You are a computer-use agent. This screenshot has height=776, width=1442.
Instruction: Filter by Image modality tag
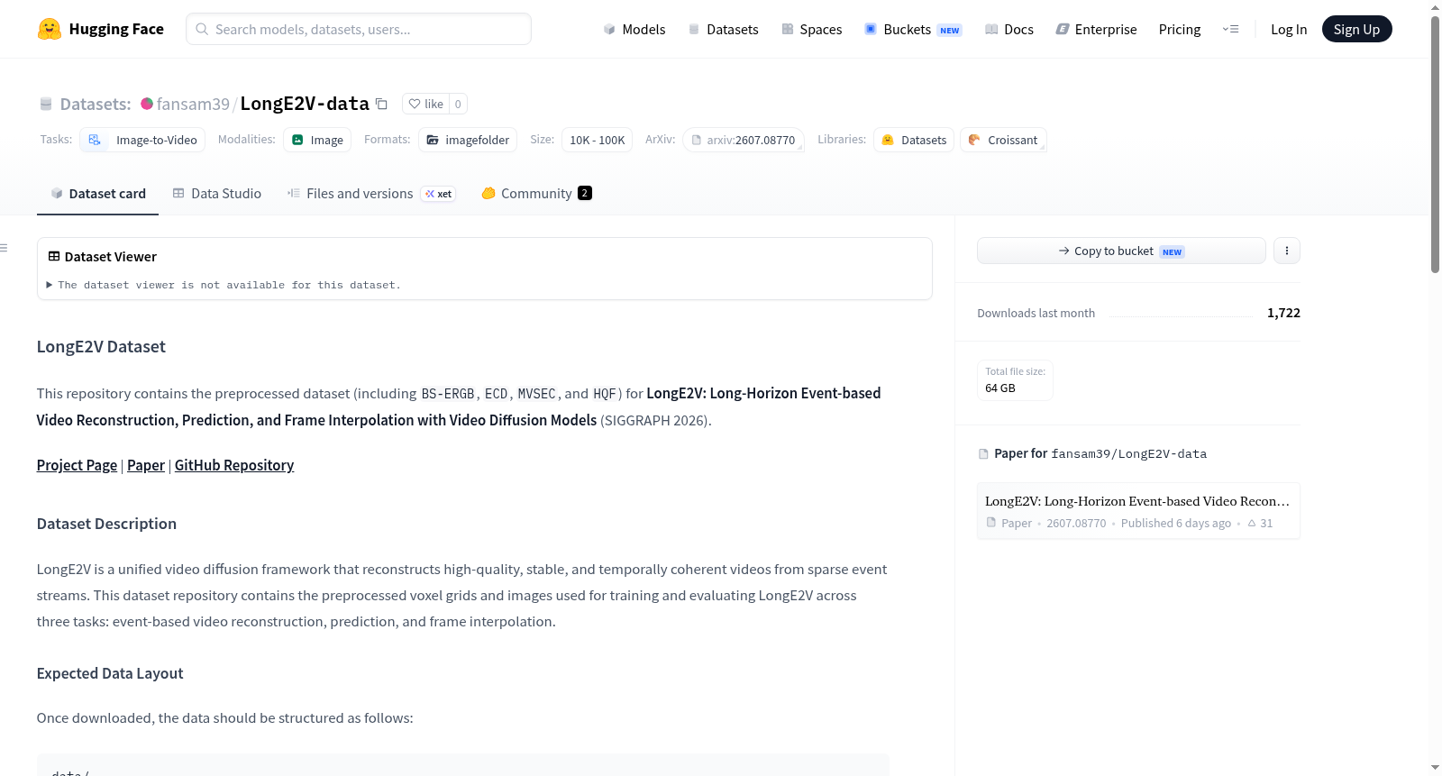317,140
